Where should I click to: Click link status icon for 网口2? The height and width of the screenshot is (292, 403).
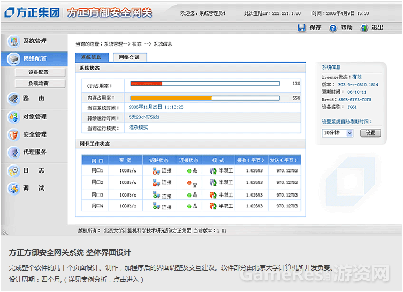[x=156, y=182]
